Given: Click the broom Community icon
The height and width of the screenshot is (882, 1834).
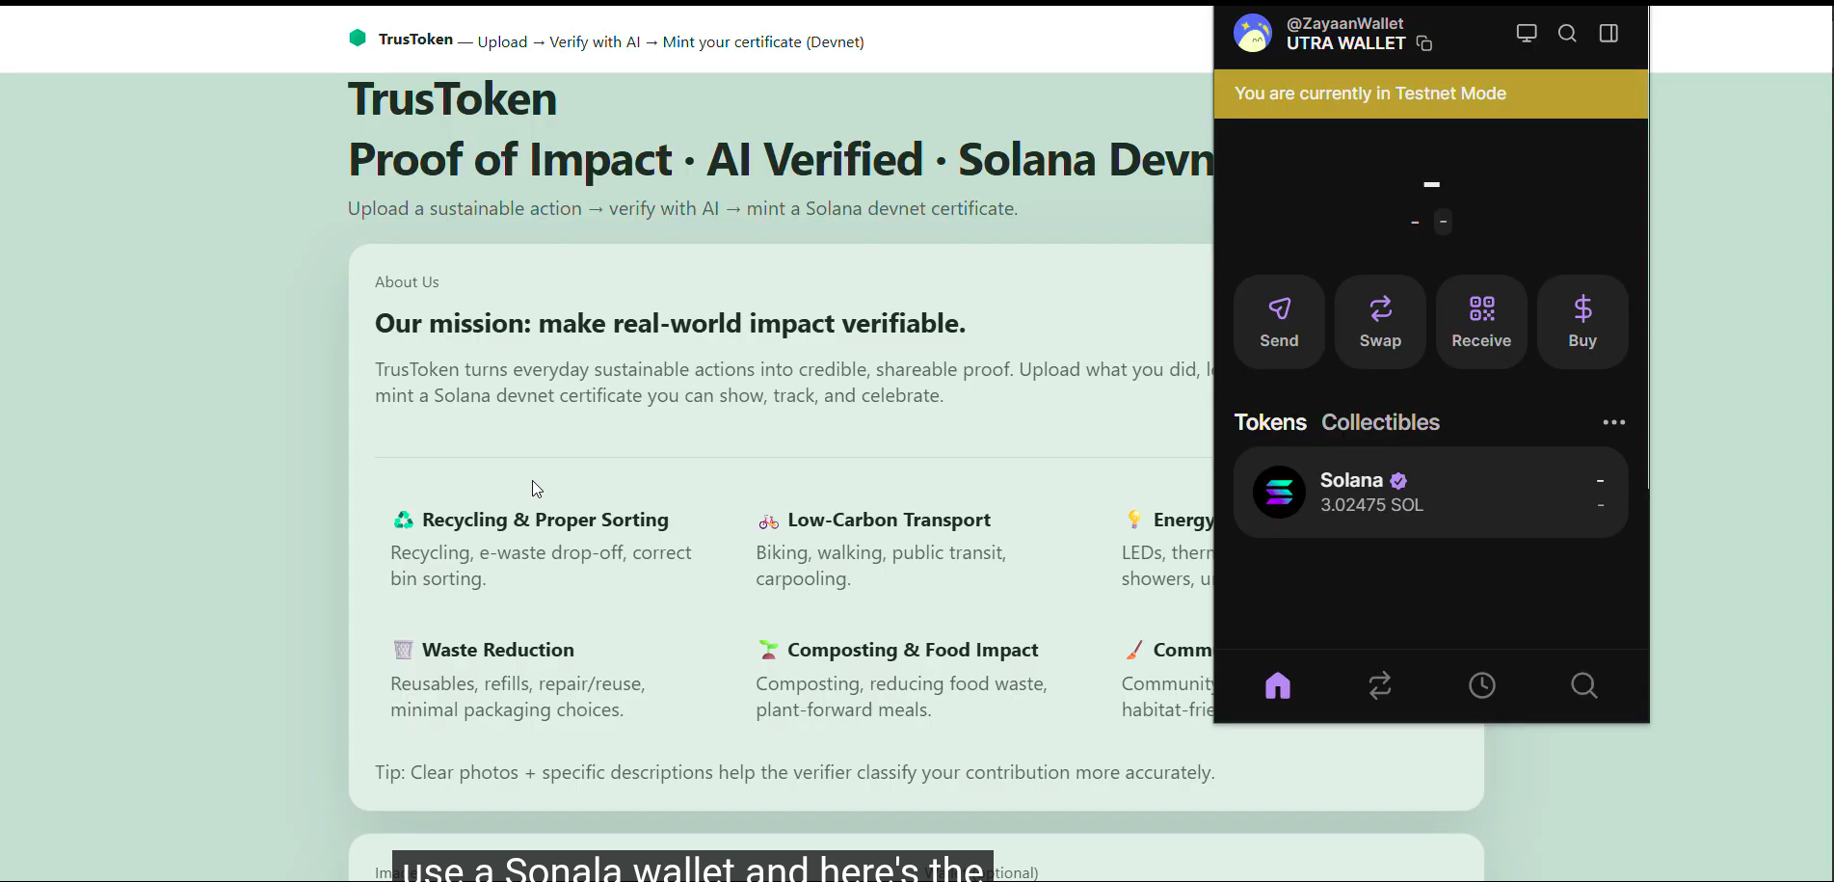Looking at the screenshot, I should coord(1134,651).
